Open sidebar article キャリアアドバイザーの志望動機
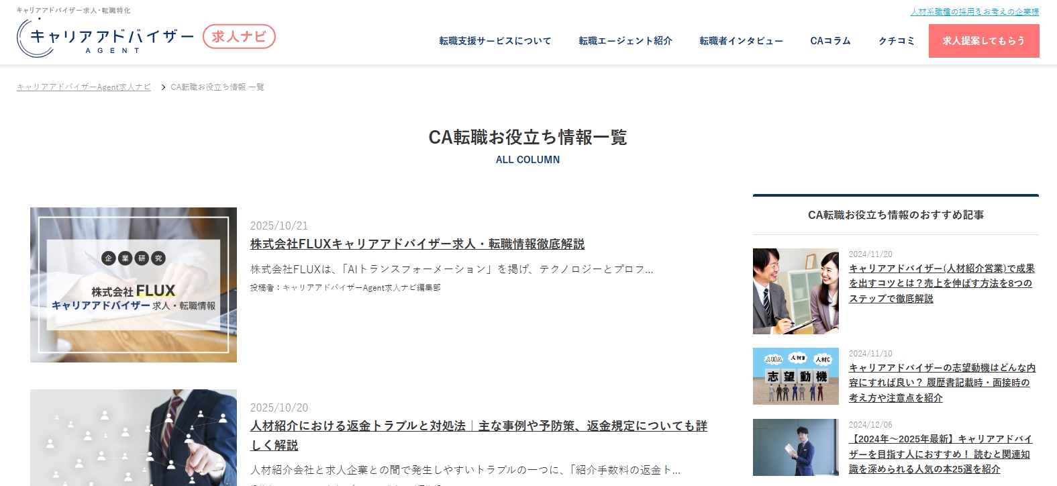Viewport: 1057px width, 486px height. coord(941,383)
